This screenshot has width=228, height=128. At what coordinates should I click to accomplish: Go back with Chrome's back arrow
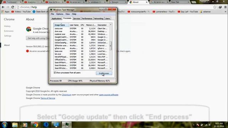tap(3, 7)
